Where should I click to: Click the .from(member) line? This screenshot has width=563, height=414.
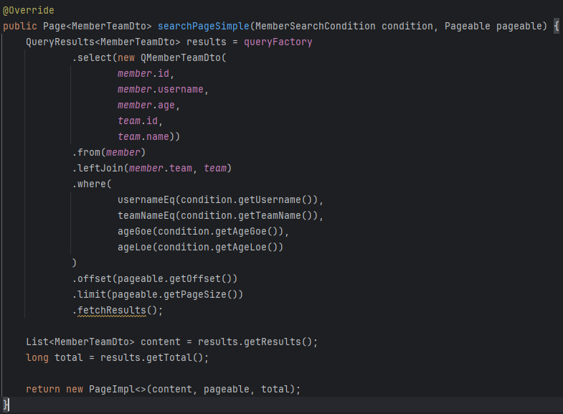tap(109, 153)
